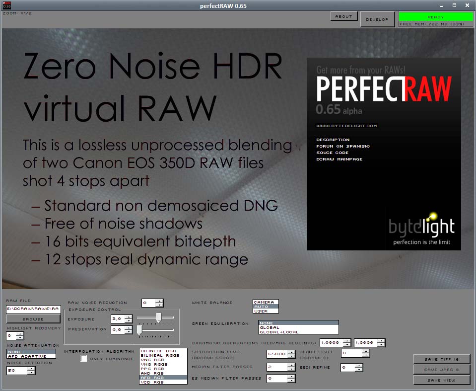Viewport: 476px width, 391px height.
Task: Click the perfectRAW app icon in title bar
Action: click(x=6, y=5)
